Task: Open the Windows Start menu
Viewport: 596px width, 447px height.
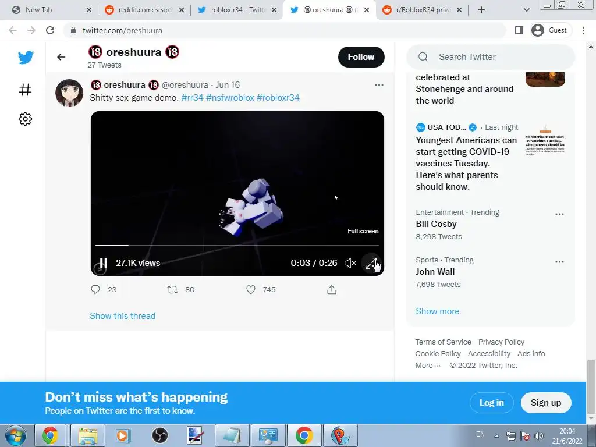Action: click(15, 435)
